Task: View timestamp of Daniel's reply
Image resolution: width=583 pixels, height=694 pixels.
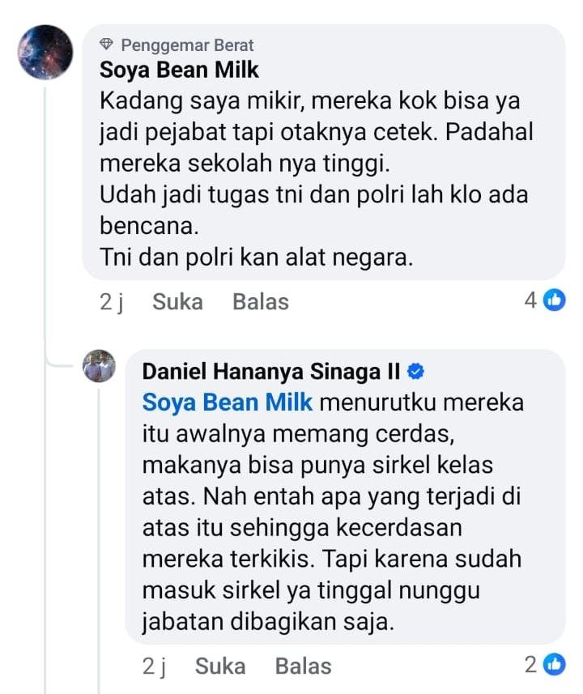Action: coord(154,666)
